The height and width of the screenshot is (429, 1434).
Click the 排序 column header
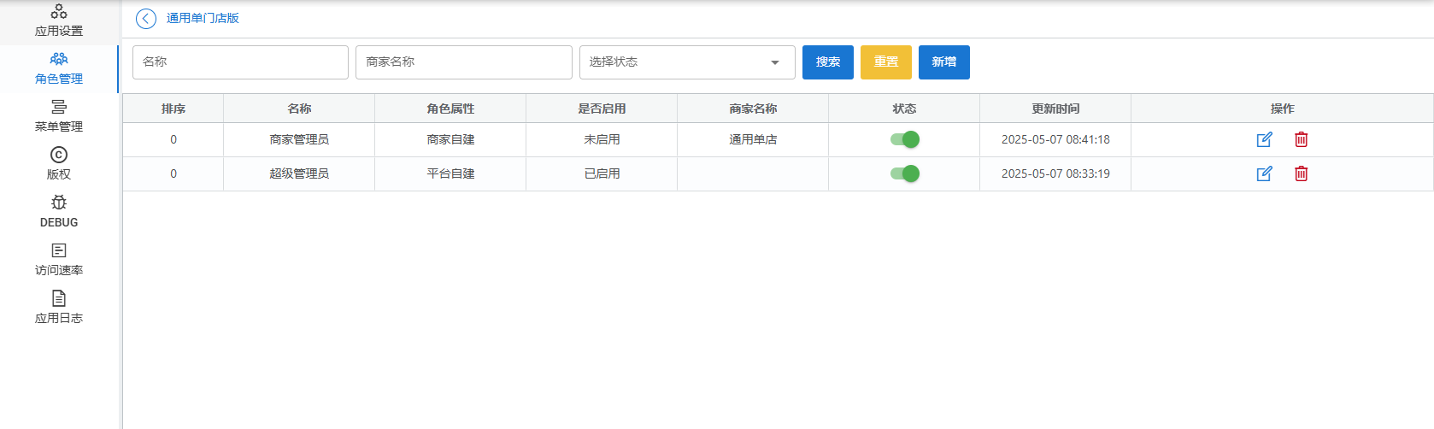[173, 109]
